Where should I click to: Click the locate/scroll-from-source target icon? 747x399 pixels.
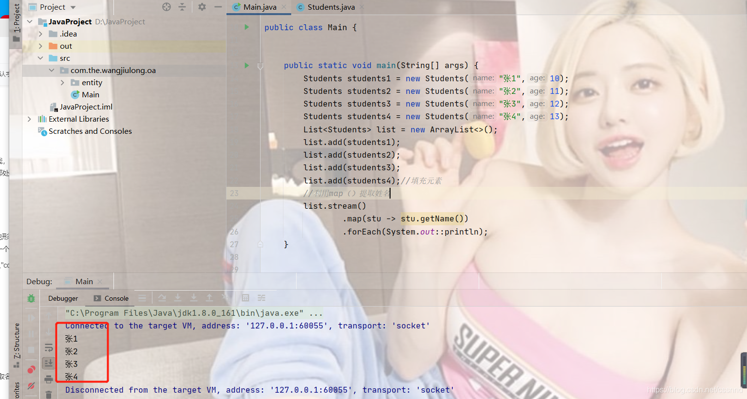167,7
